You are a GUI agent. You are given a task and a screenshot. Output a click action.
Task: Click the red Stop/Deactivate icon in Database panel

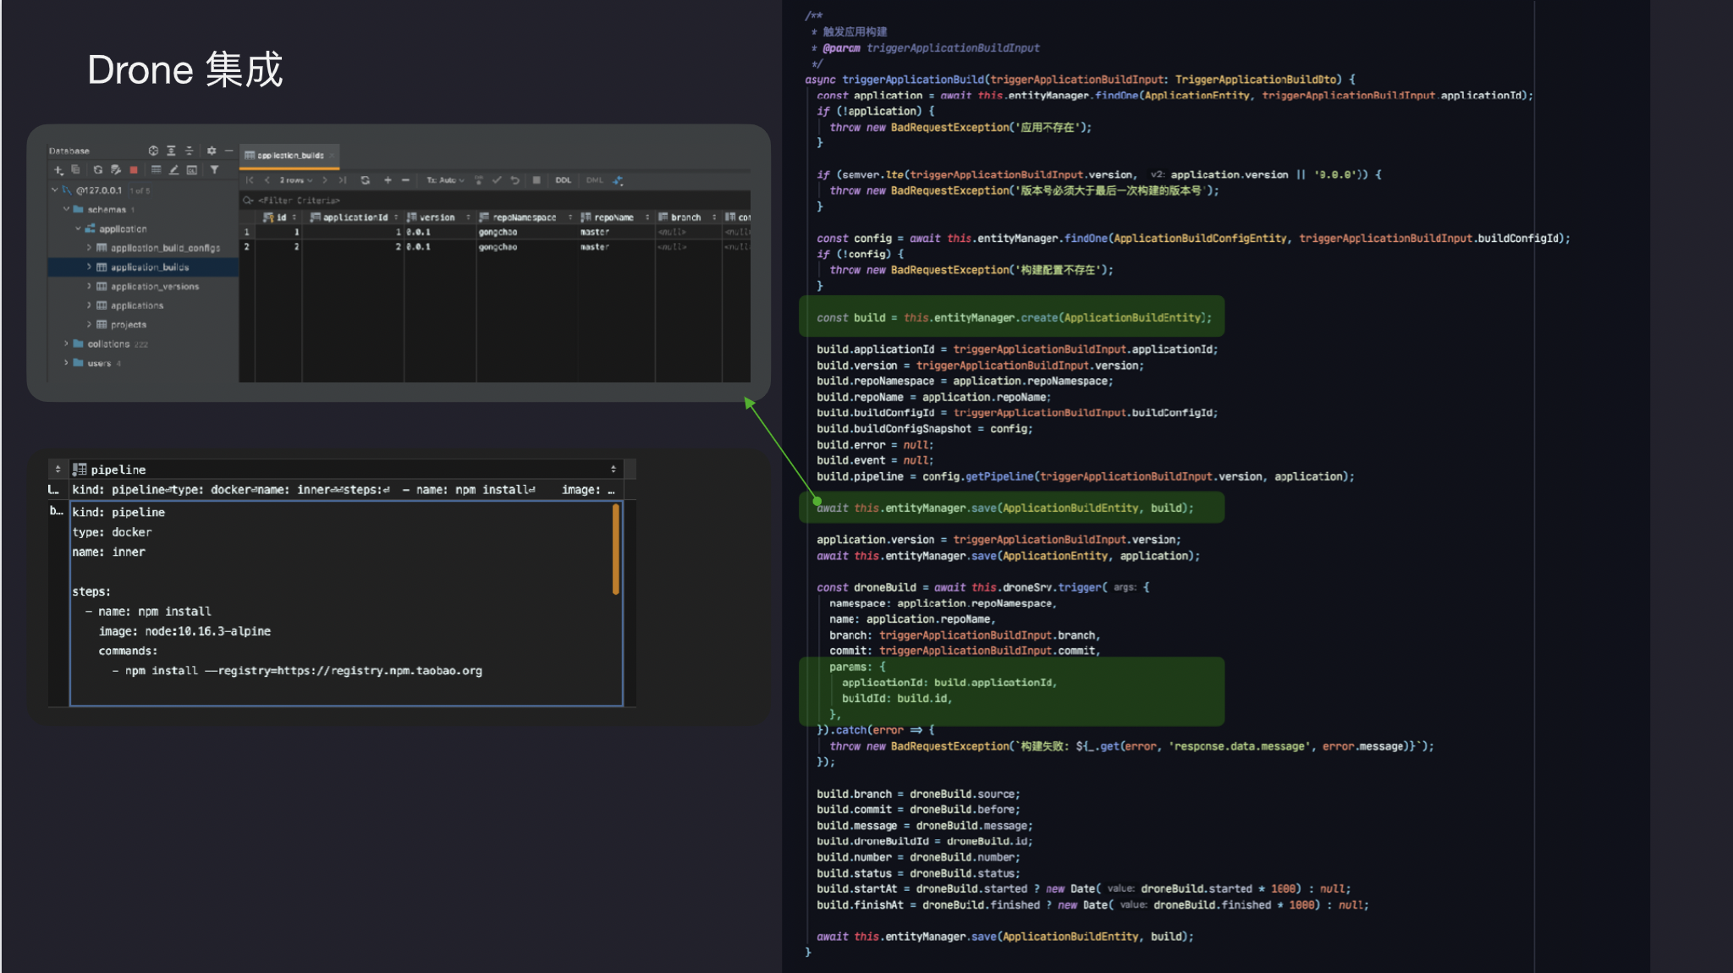tap(134, 170)
